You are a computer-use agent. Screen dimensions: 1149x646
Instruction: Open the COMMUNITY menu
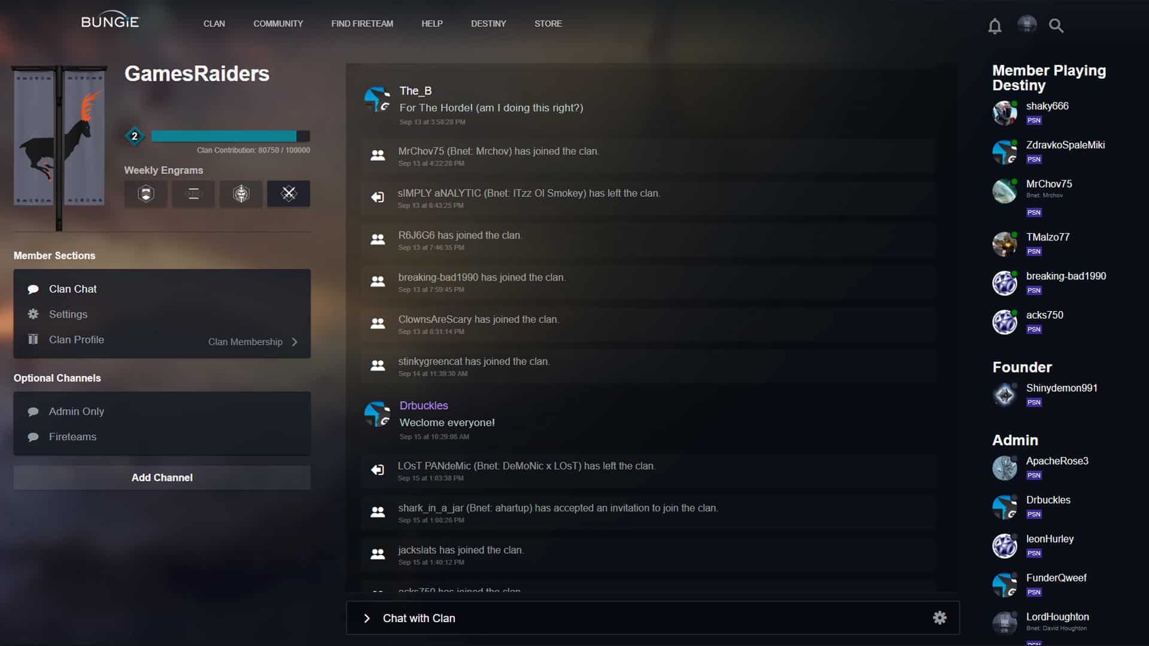click(278, 24)
